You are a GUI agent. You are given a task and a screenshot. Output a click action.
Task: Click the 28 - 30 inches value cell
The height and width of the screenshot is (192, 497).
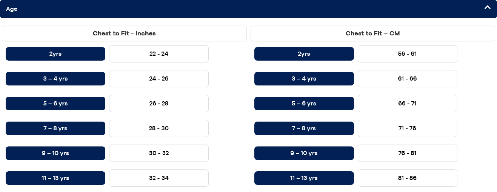159,128
